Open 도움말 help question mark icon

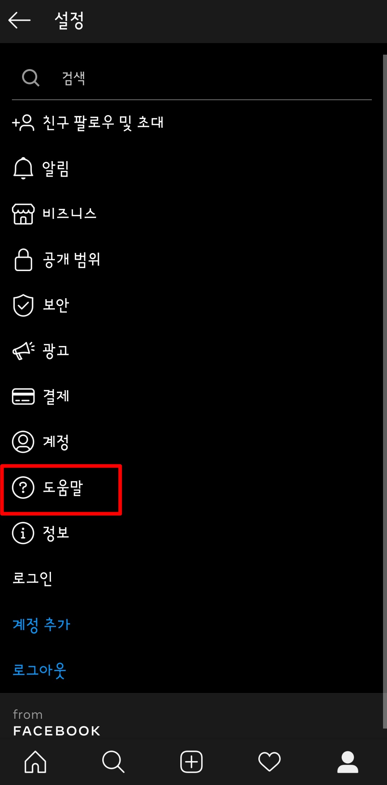tap(23, 488)
